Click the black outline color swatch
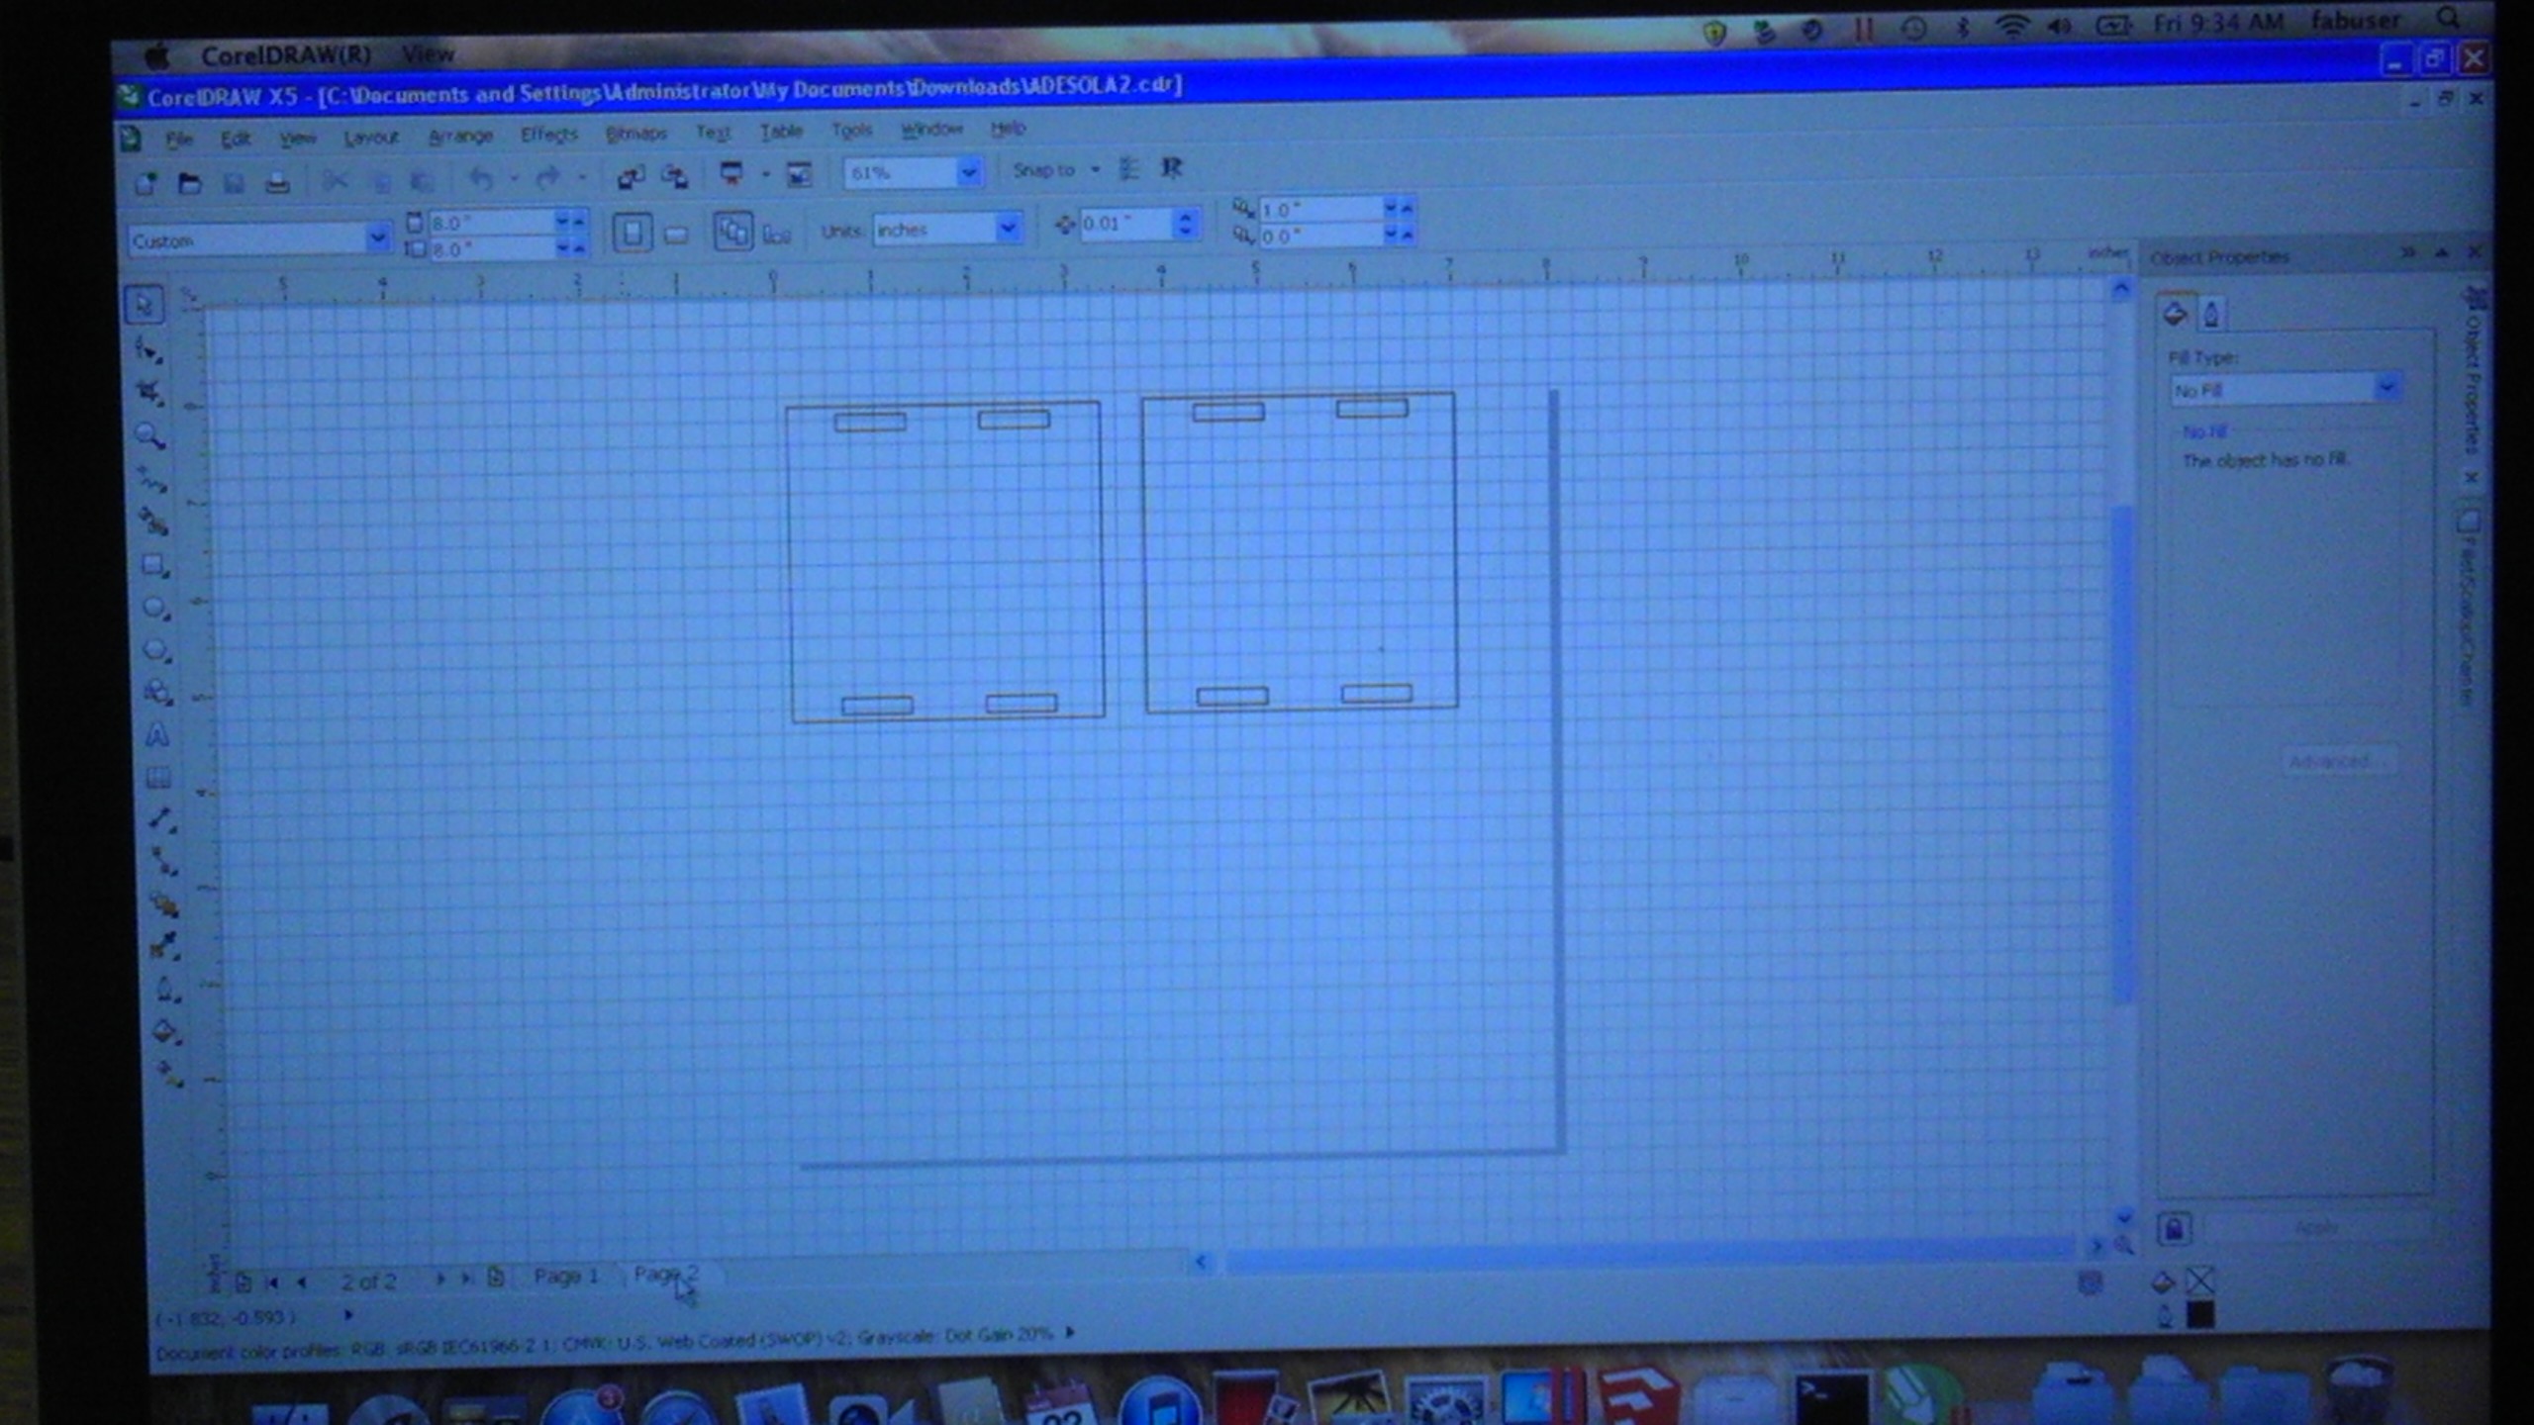 click(2199, 1314)
